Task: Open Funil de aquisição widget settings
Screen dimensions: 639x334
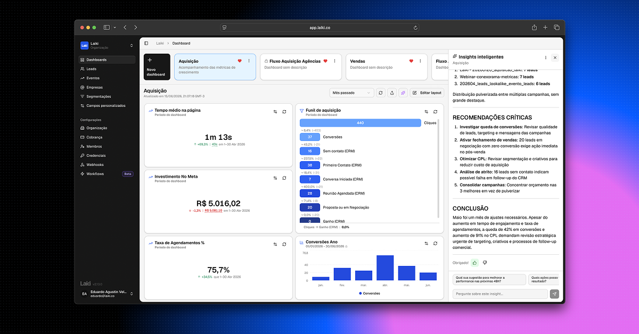Action: pos(426,112)
